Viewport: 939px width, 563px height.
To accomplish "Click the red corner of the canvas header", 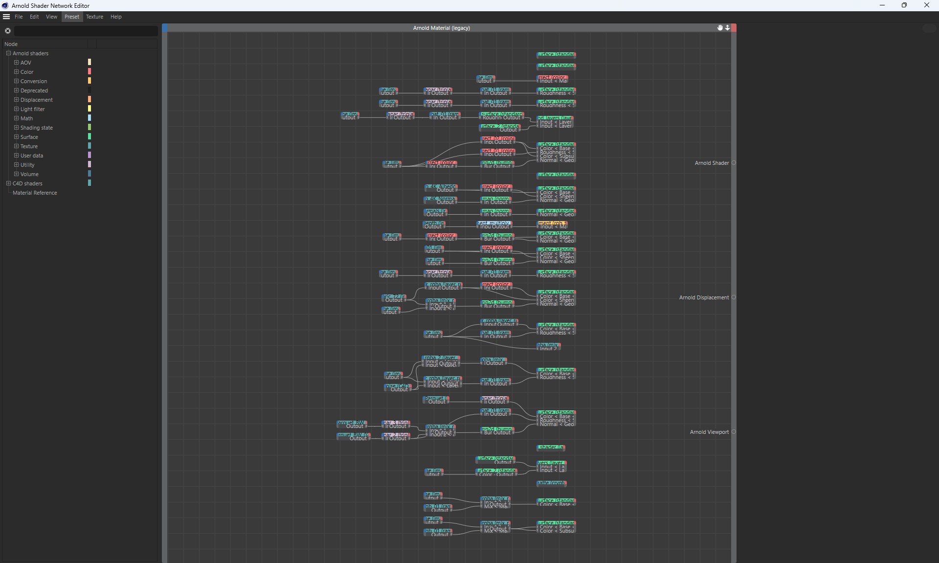I will pyautogui.click(x=734, y=28).
